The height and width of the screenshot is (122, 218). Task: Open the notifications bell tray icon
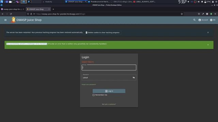click(202, 2)
